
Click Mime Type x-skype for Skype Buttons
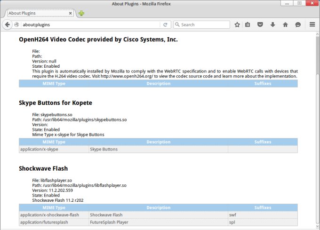pyautogui.click(x=68, y=135)
